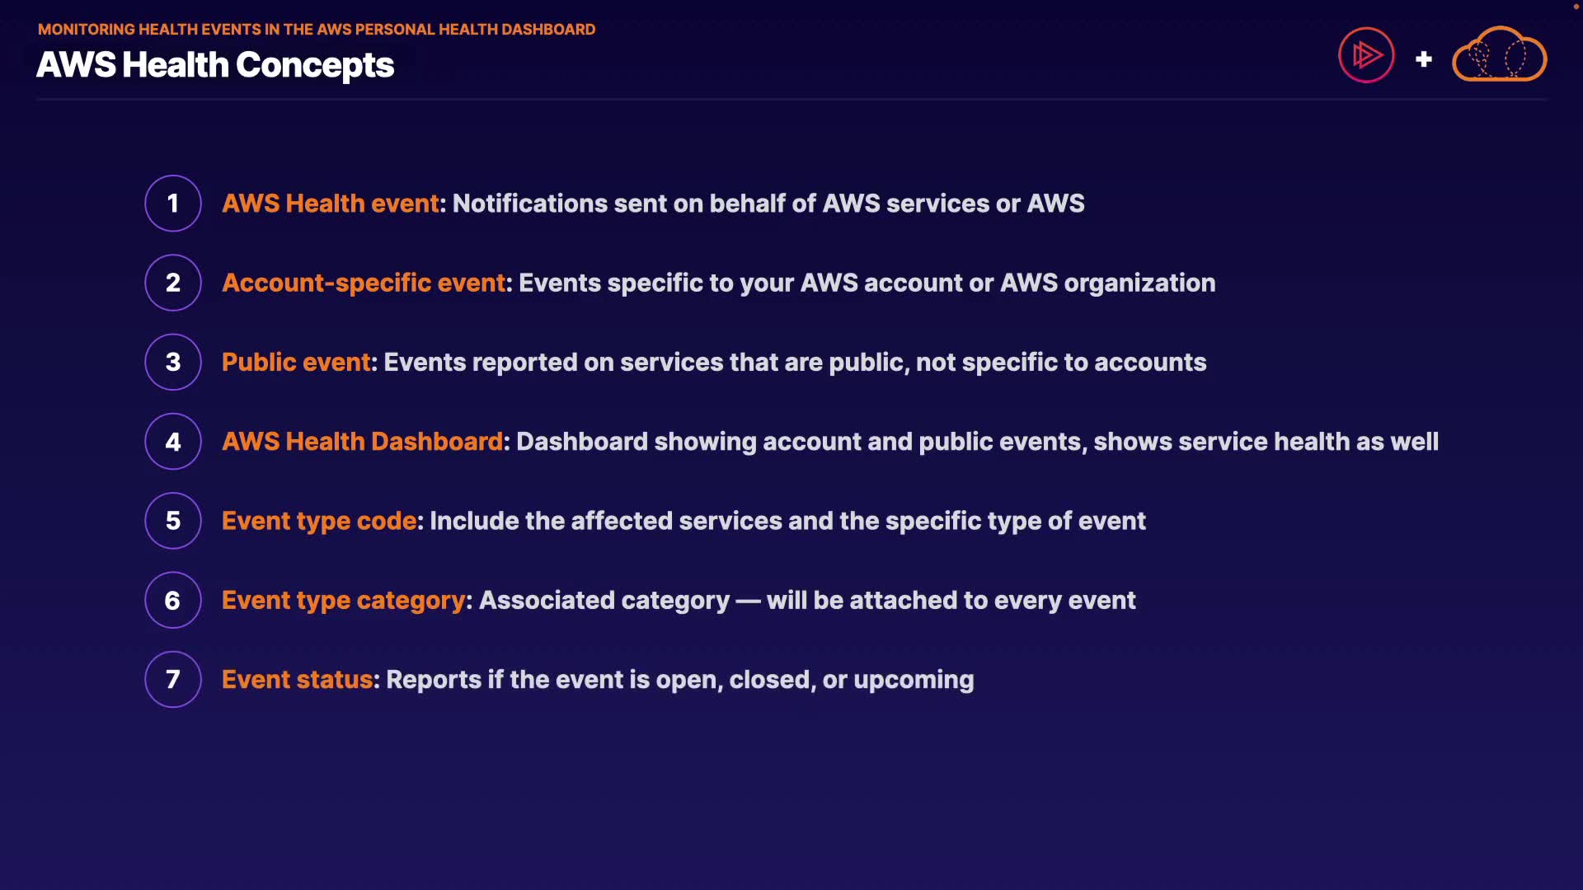Click the circled number 6 icon
This screenshot has width=1583, height=890.
(173, 600)
